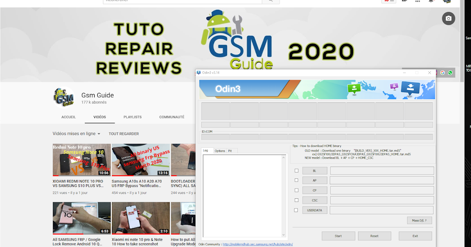Open the ACCUEIL tab on YouTube channel
This screenshot has height=247, width=471.
point(69,117)
